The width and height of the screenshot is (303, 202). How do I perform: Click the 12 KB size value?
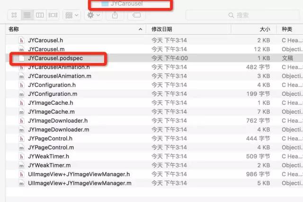(262, 49)
